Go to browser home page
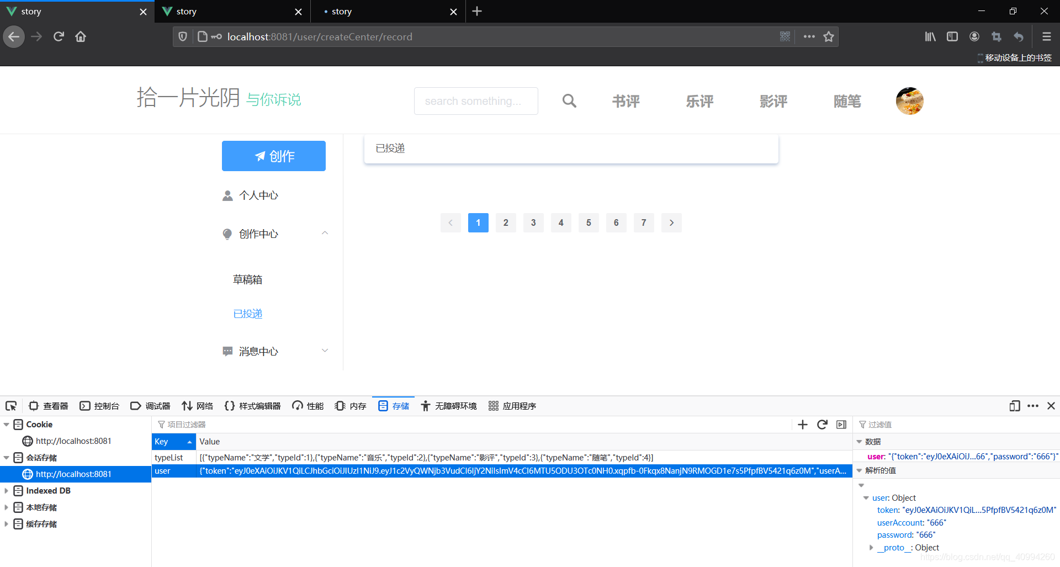The height and width of the screenshot is (567, 1060). coord(81,37)
